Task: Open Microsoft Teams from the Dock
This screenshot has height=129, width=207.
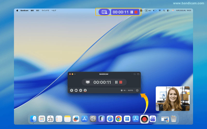Action: (153, 119)
